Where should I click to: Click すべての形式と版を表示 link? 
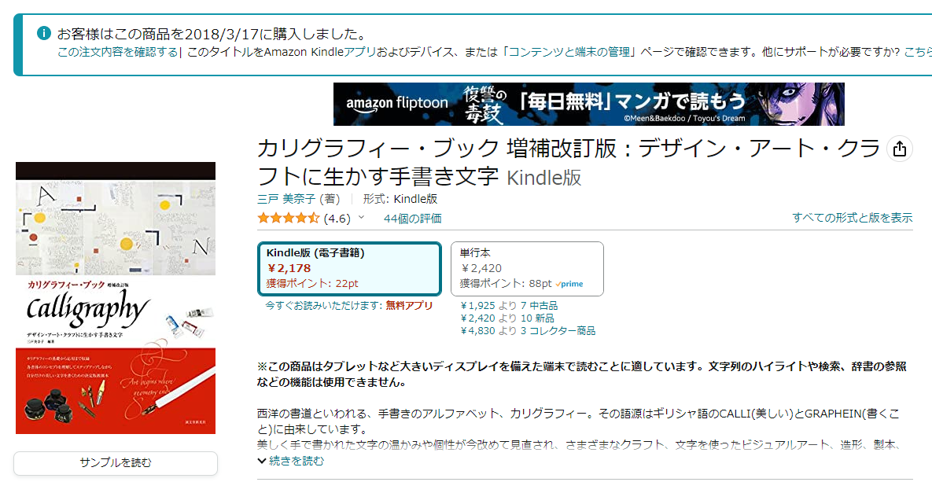tap(853, 218)
